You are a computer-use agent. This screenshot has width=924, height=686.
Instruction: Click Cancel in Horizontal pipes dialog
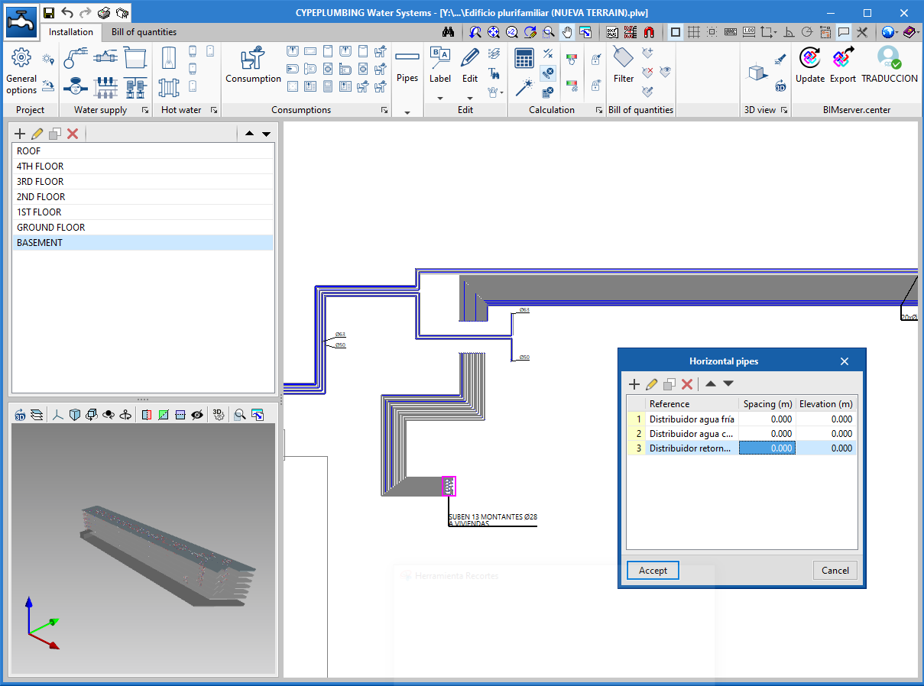[835, 570]
